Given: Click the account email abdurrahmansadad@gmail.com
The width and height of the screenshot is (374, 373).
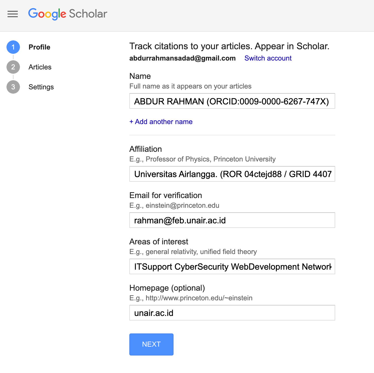Looking at the screenshot, I should pyautogui.click(x=182, y=58).
